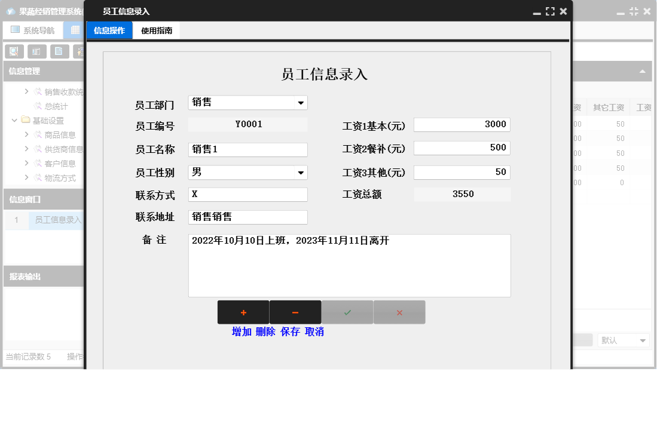Click the person settings toolbar icon
The image size is (657, 427).
pos(81,51)
